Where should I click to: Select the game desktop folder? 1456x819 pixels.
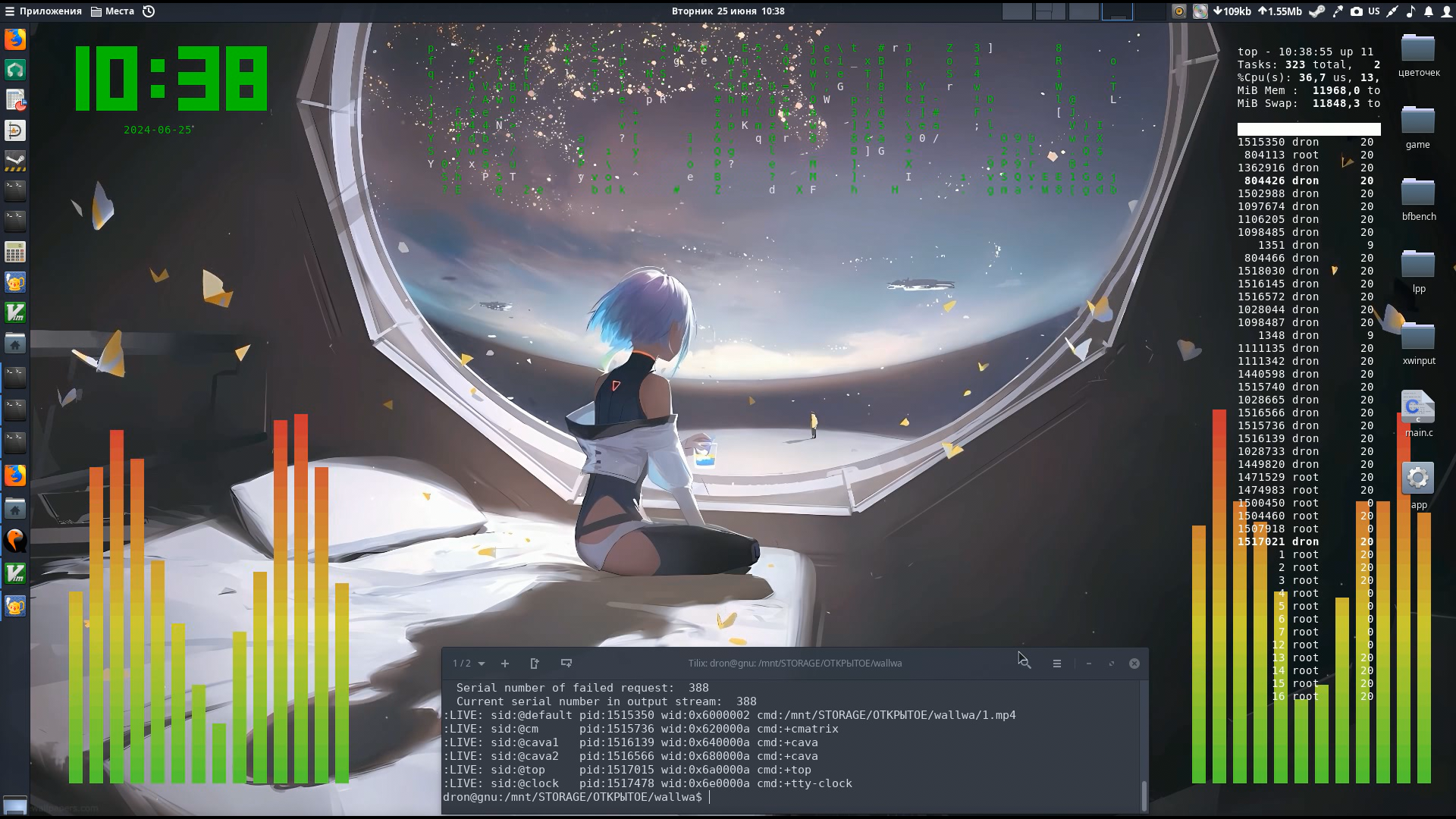tap(1418, 127)
